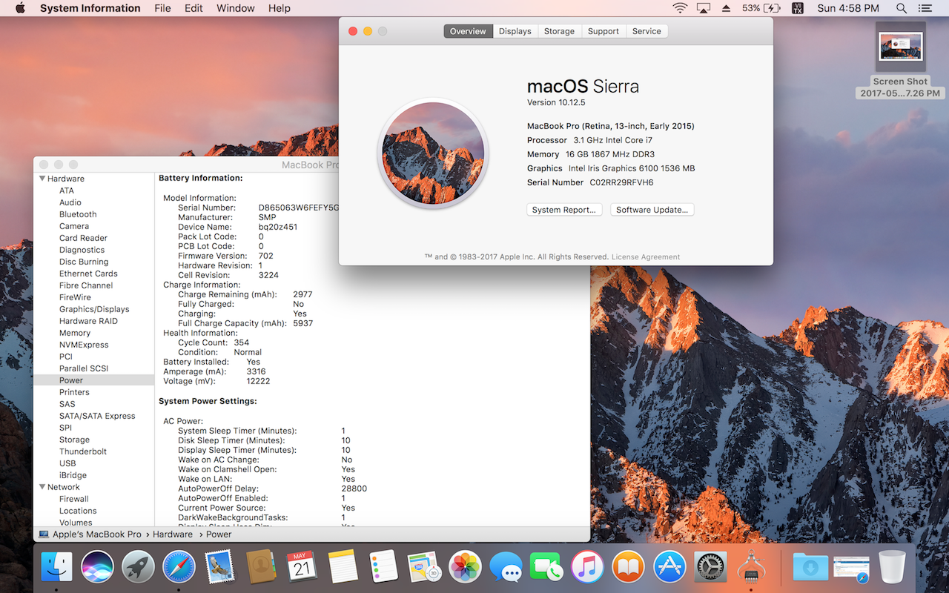The image size is (949, 593).
Task: Click the Spotlight search magnifier
Action: pos(902,8)
